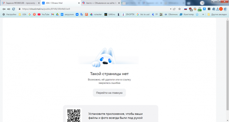Show hidden bookmarks with the » chevron
This screenshot has width=229, height=122.
[x=203, y=14]
